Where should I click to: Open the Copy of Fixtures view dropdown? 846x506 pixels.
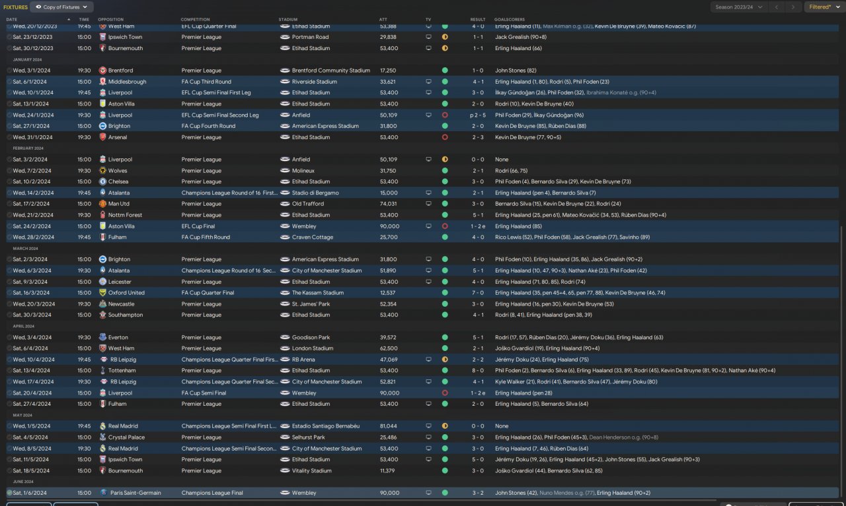click(62, 7)
